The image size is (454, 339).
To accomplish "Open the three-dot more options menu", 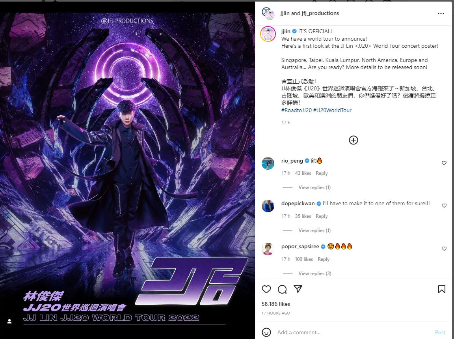I will coord(441,13).
